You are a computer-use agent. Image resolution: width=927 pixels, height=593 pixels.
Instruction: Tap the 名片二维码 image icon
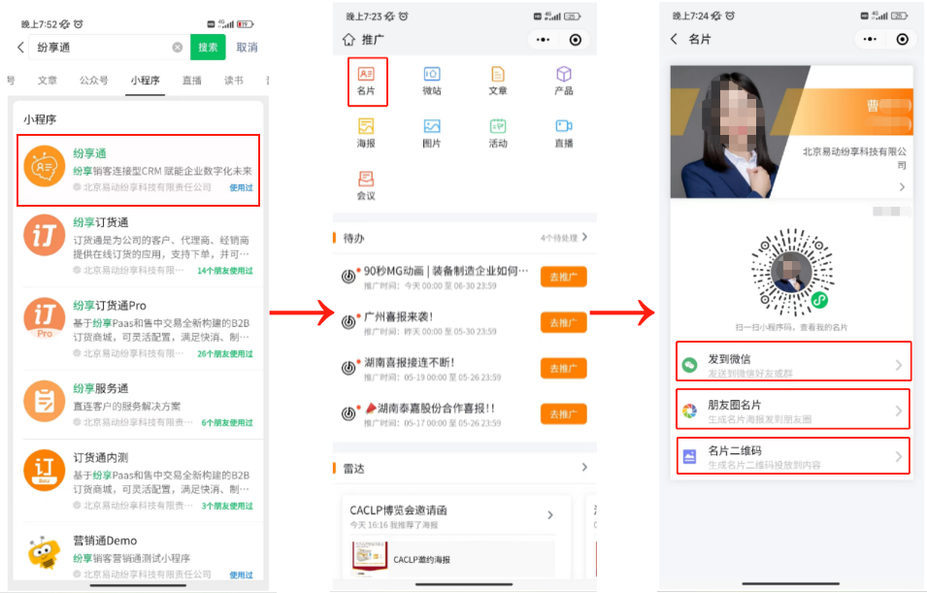[x=689, y=456]
